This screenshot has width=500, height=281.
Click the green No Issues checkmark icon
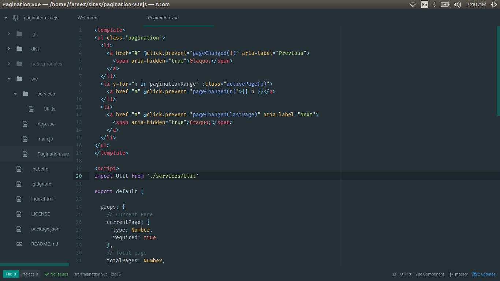click(x=47, y=274)
